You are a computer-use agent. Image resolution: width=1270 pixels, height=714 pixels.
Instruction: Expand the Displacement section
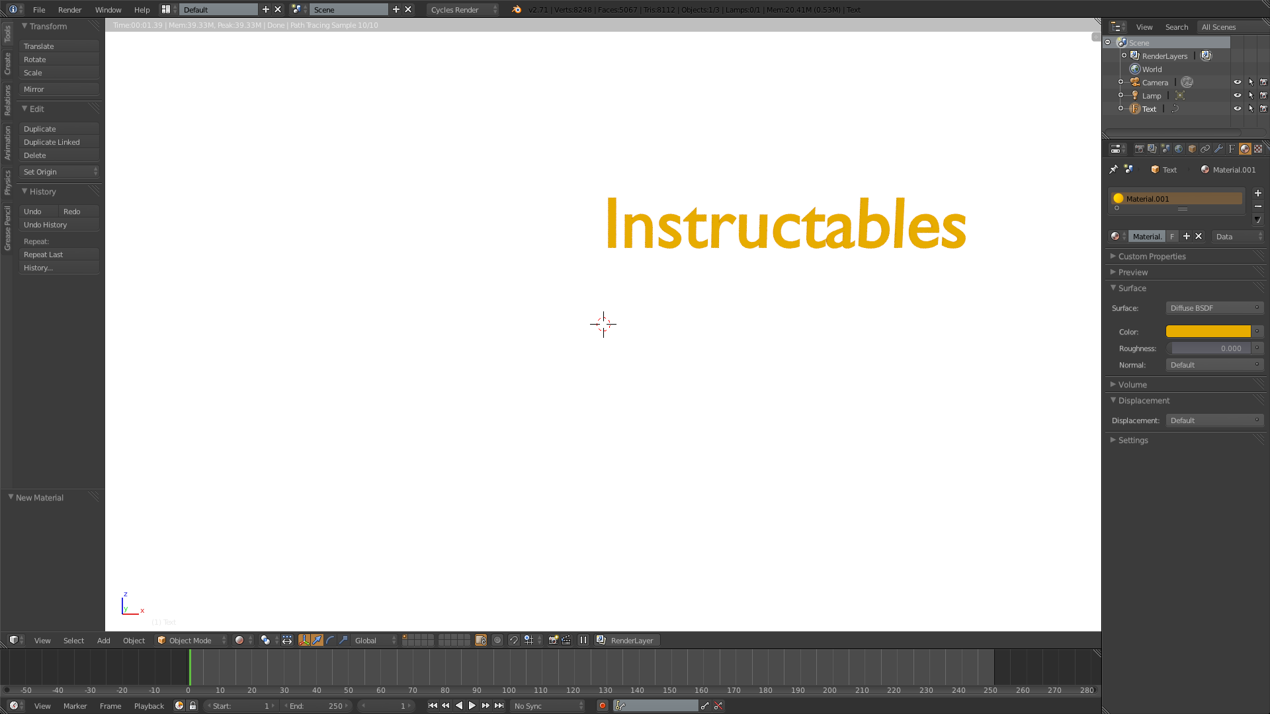point(1144,400)
